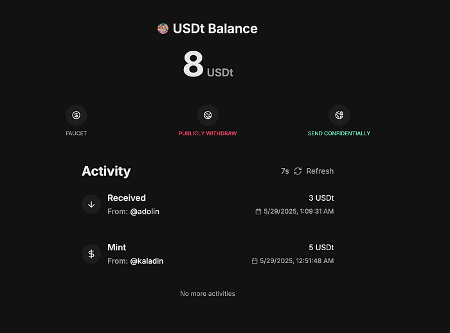Click calendar icon beside 1:09:31 AM timestamp
The height and width of the screenshot is (333, 450).
(x=258, y=212)
